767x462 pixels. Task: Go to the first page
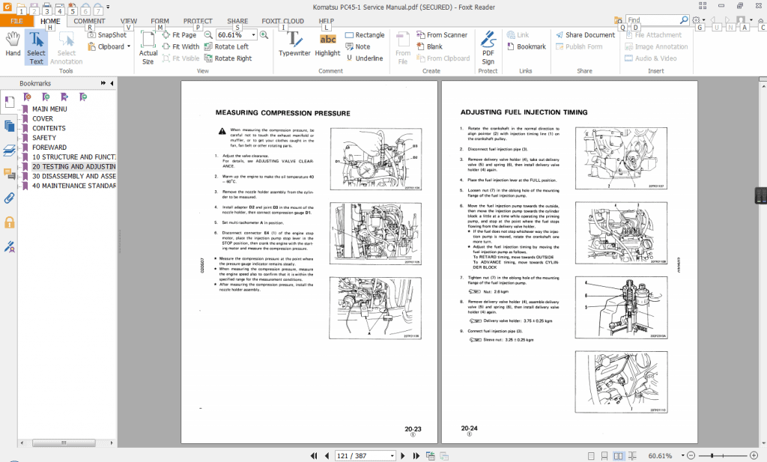click(x=314, y=456)
